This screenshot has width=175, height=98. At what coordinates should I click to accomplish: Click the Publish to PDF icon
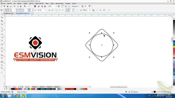point(45,6)
